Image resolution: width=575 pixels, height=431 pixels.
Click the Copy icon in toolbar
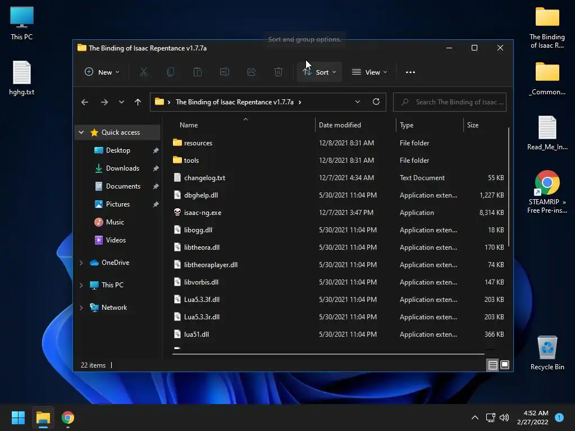171,72
